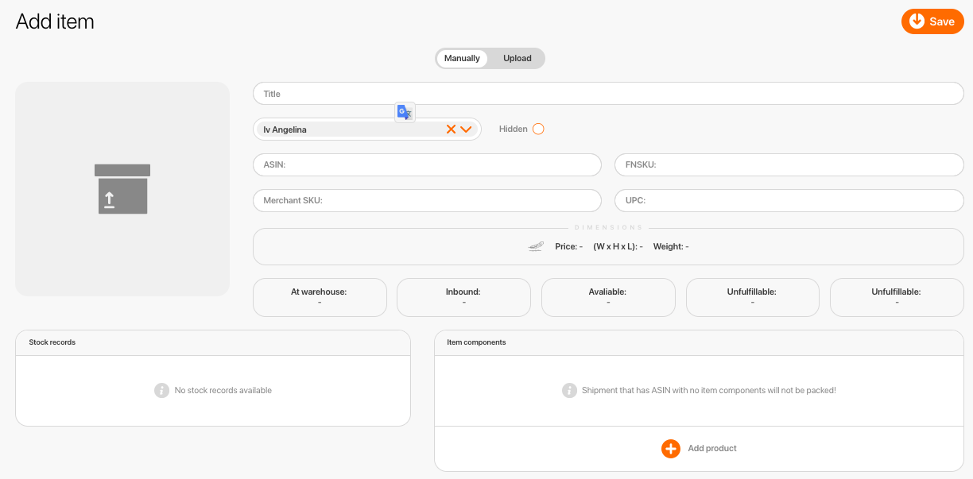The image size is (973, 479).
Task: Click the upload box icon in image area
Action: 122,189
